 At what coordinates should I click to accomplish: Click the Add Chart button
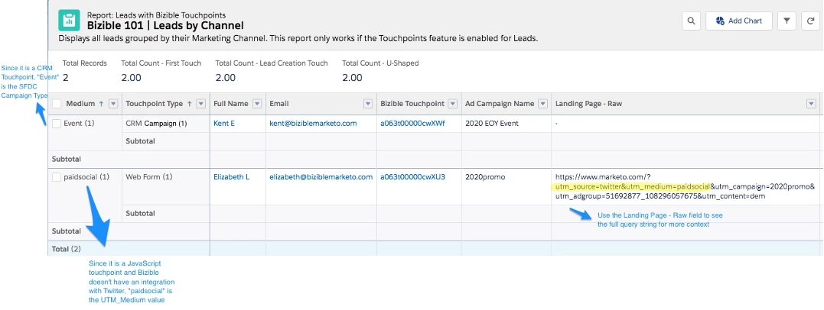pos(739,21)
